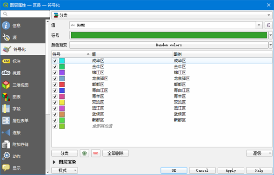Open the 三维视图 cube icon
The width and height of the screenshot is (274, 175).
click(6, 85)
